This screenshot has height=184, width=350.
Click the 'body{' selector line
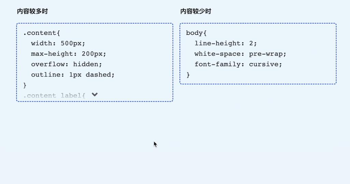(196, 33)
